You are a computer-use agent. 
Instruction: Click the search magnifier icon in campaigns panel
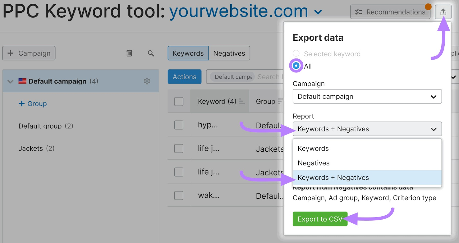coord(151,53)
